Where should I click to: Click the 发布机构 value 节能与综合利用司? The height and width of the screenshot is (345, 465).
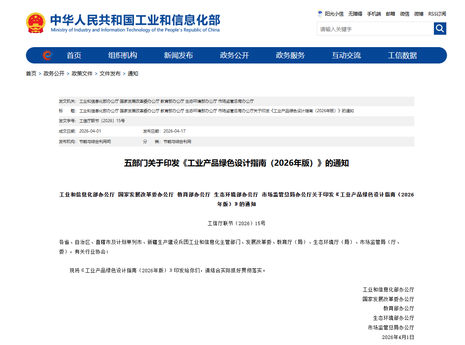point(95,142)
